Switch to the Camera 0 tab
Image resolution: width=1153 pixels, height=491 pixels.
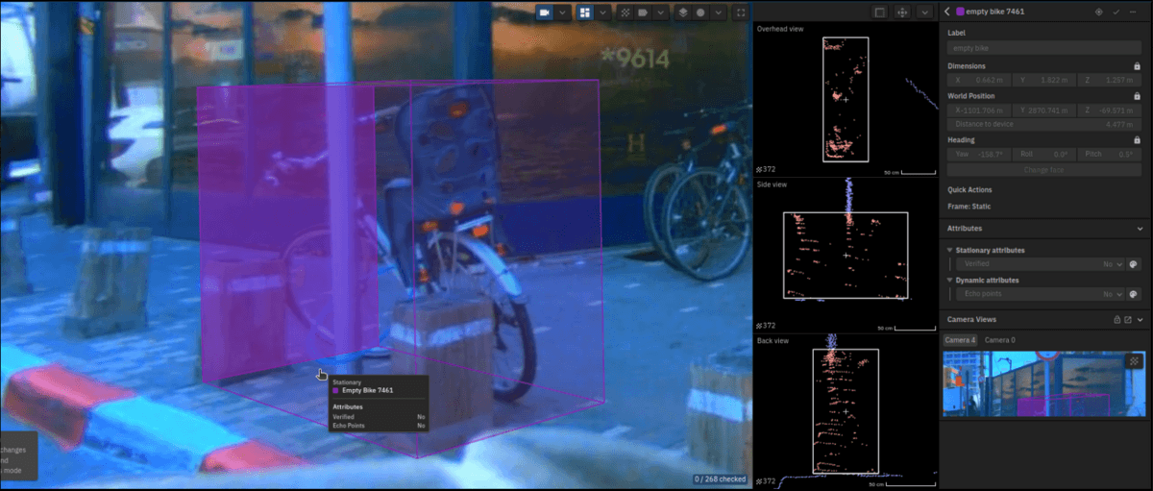[x=999, y=340]
